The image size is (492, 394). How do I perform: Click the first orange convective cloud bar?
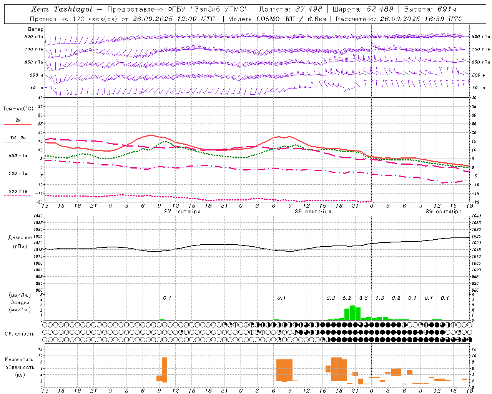(x=159, y=378)
